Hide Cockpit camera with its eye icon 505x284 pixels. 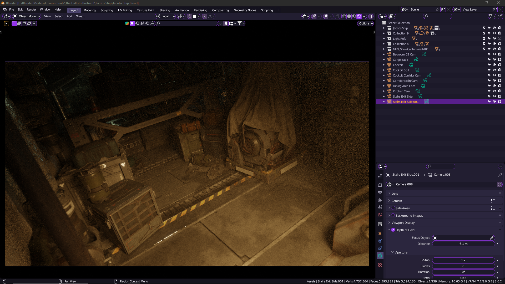(494, 65)
